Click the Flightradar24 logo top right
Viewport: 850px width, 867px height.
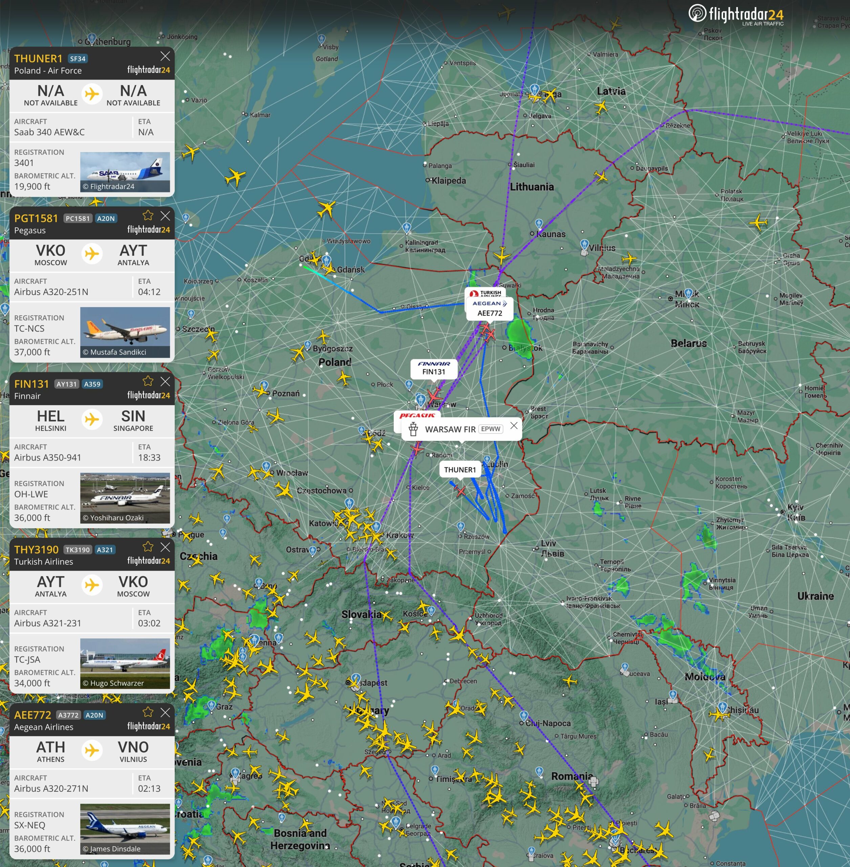click(x=736, y=15)
